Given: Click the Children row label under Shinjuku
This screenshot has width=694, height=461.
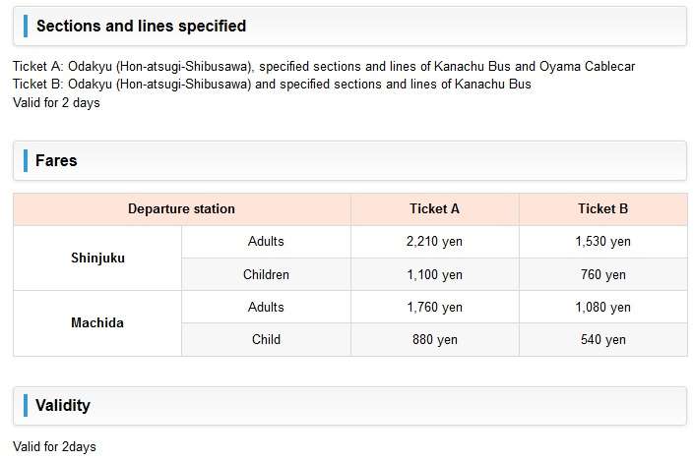Looking at the screenshot, I should (x=266, y=274).
